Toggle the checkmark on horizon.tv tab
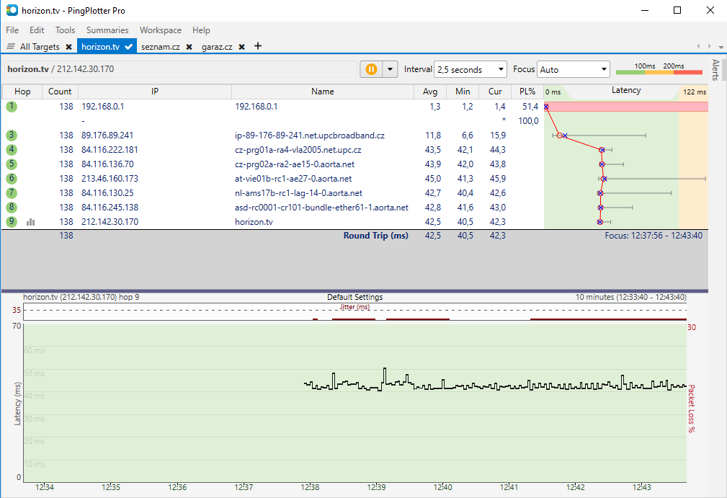Image resolution: width=727 pixels, height=498 pixels. (128, 47)
